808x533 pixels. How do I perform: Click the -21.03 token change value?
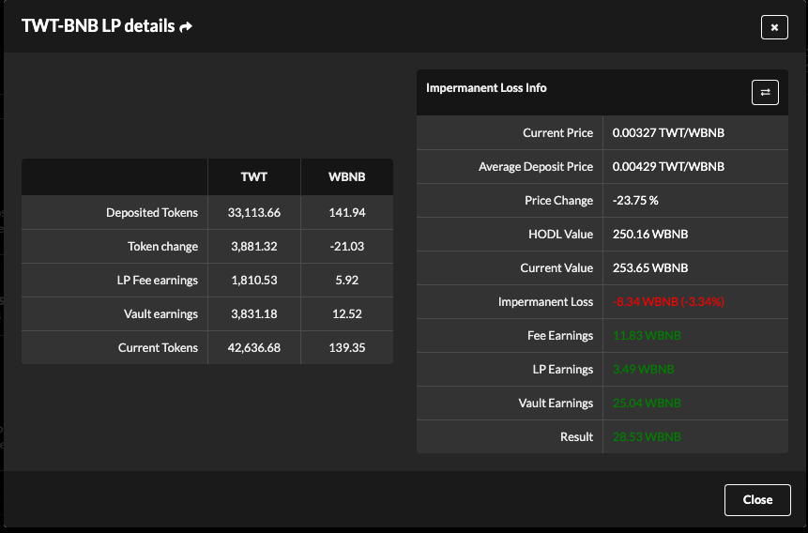[347, 247]
